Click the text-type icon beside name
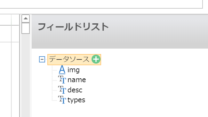Screen dimensions: 208x117 pyautogui.click(x=62, y=80)
